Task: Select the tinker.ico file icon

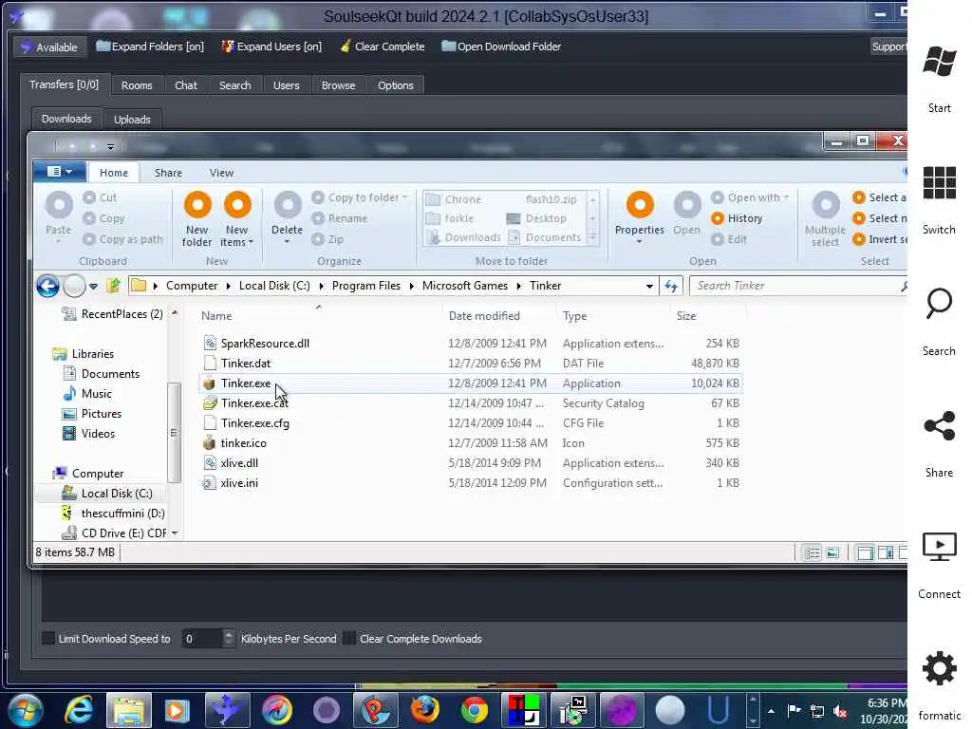Action: [210, 442]
